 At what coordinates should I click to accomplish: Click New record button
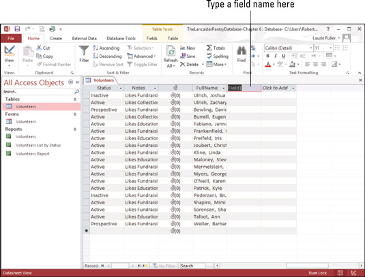point(188,48)
